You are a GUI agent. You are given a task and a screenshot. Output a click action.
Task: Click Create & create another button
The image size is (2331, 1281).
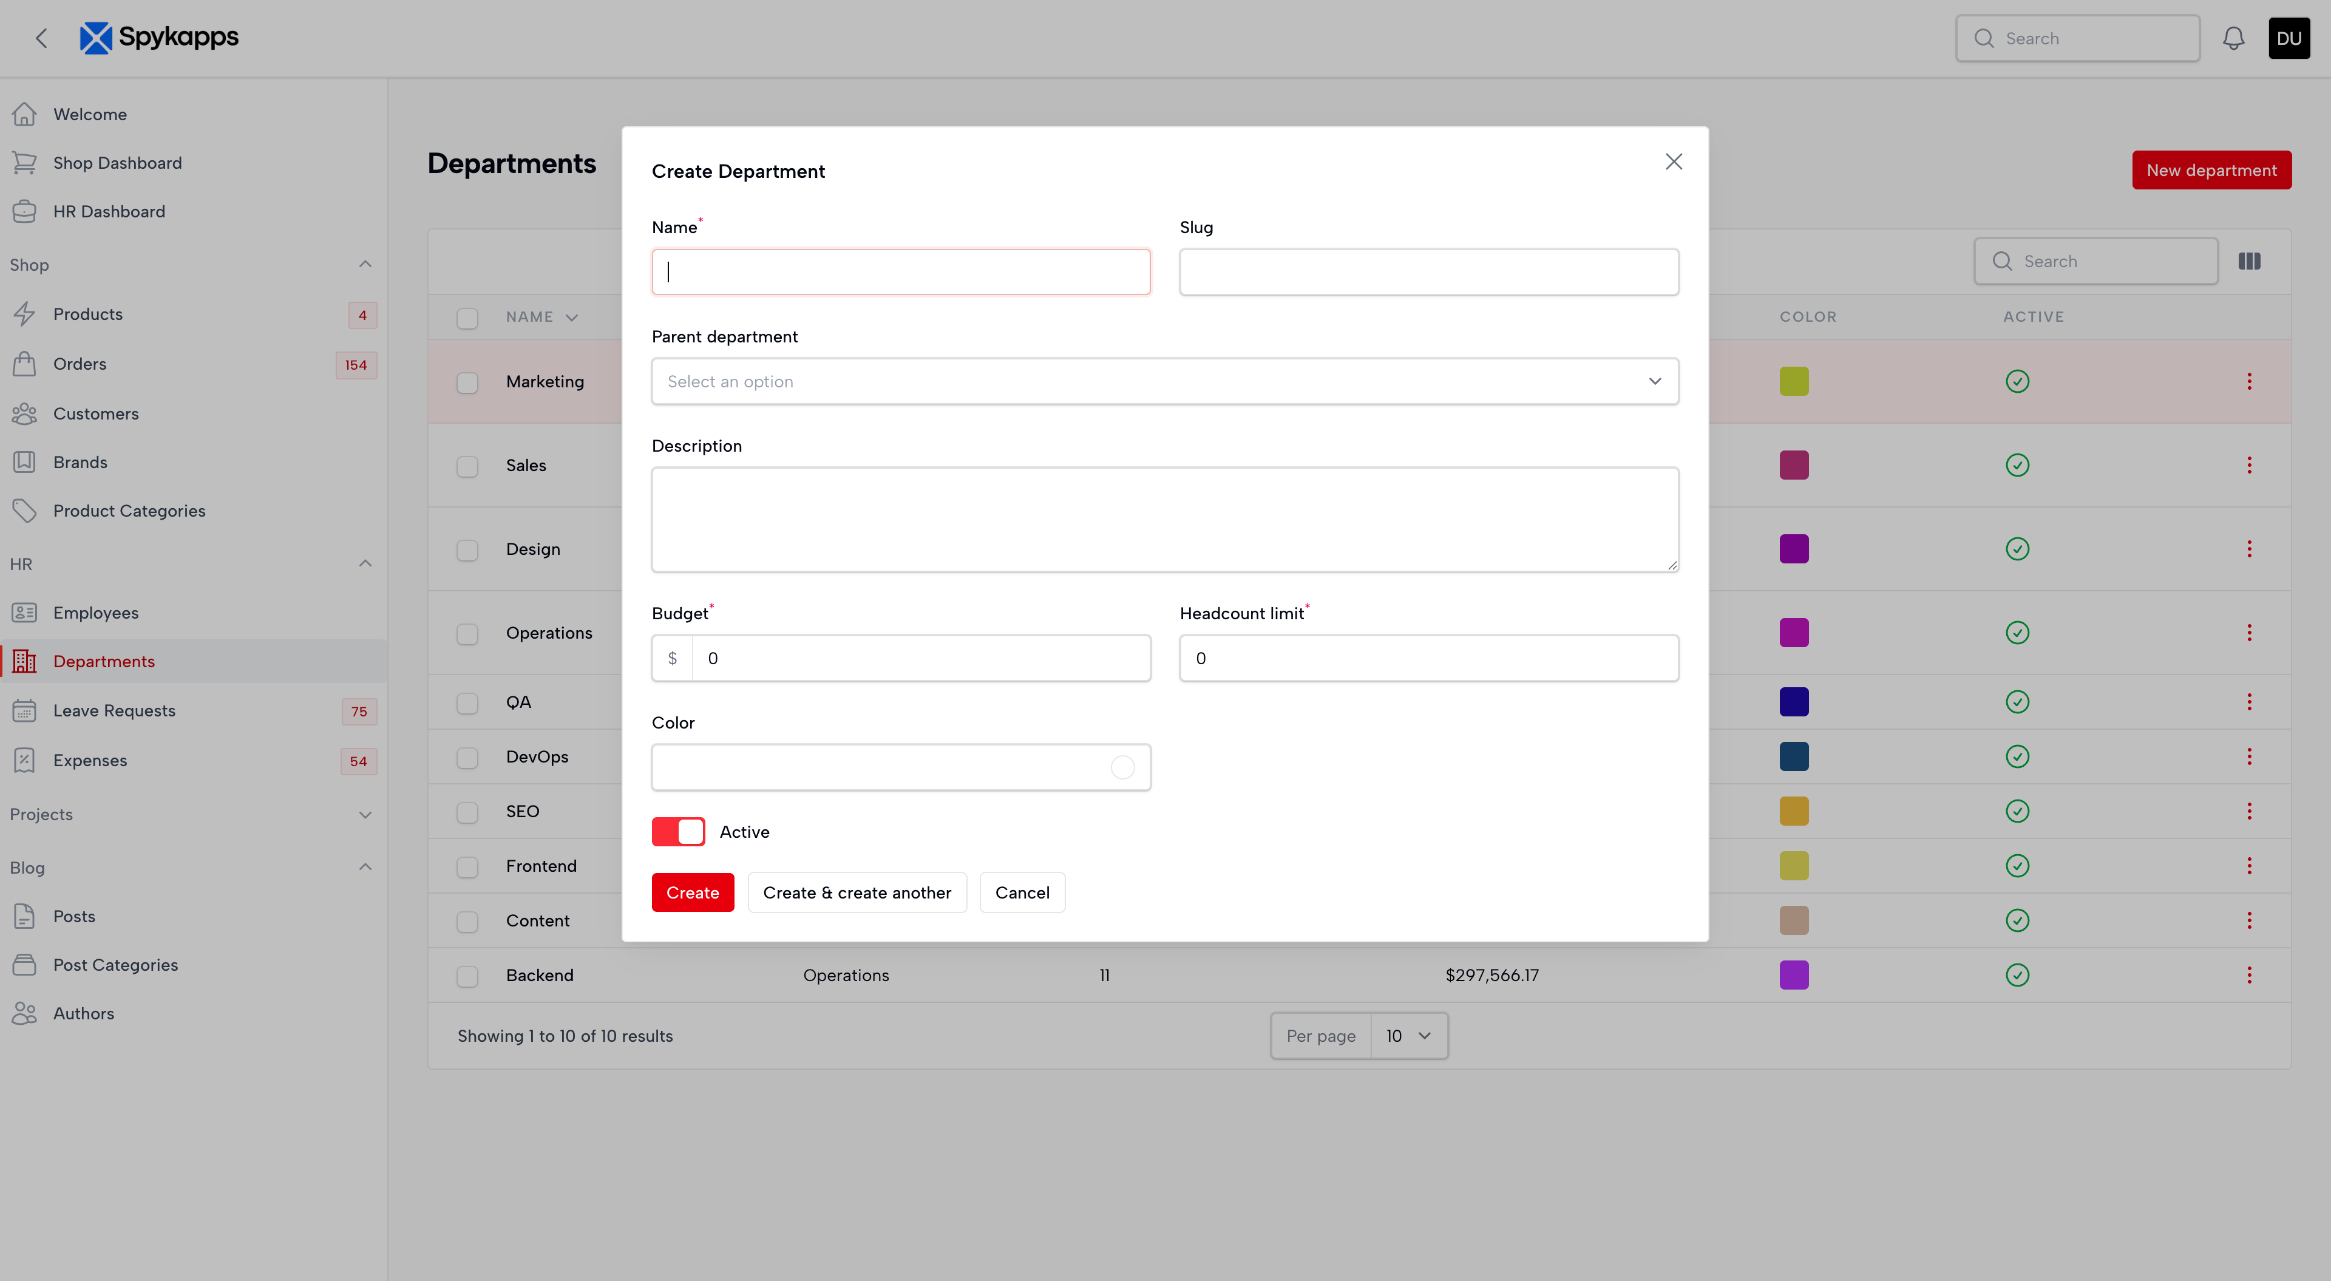pos(857,892)
